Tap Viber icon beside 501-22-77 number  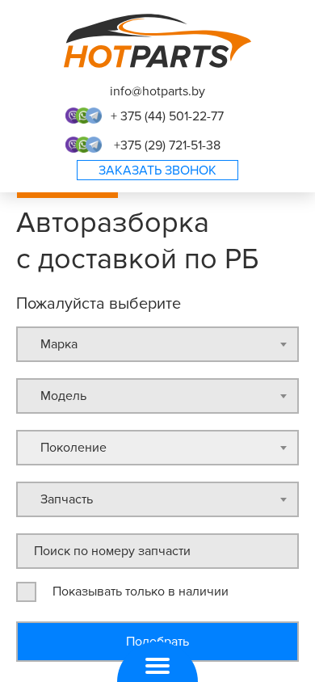click(73, 116)
